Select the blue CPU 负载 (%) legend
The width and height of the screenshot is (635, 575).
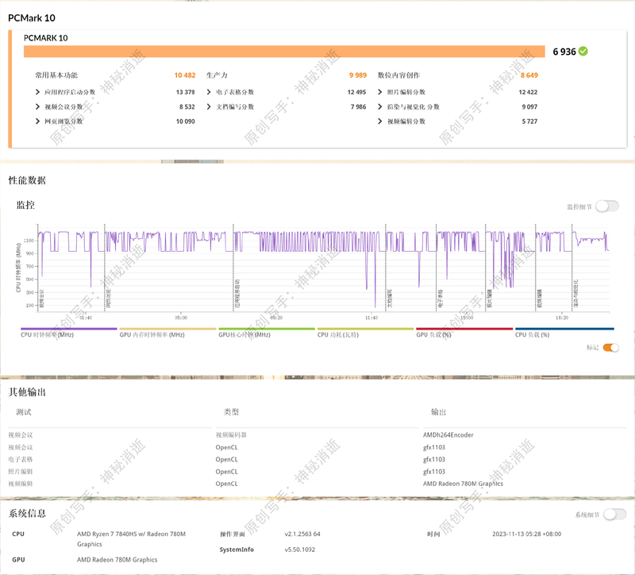[x=564, y=332]
